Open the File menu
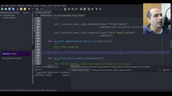The width and height of the screenshot is (172, 96). click(2, 6)
